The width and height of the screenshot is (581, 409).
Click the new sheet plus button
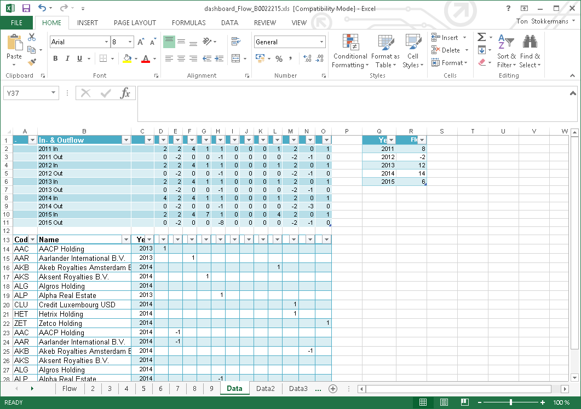[x=333, y=389]
